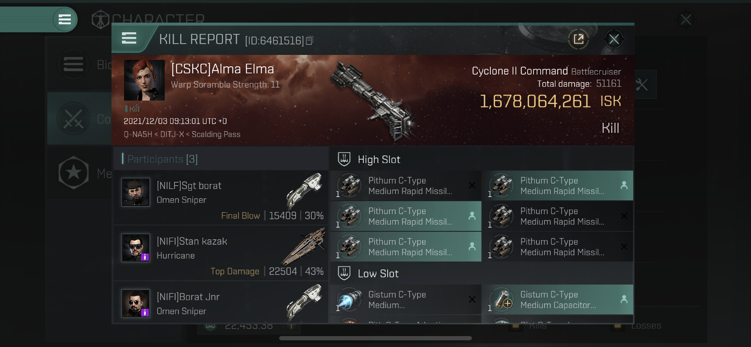Select Borat Jnr participant entry

click(221, 303)
